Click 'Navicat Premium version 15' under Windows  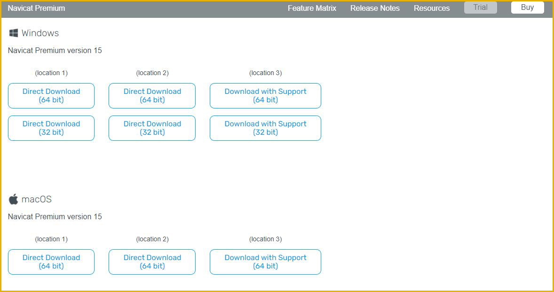point(55,50)
